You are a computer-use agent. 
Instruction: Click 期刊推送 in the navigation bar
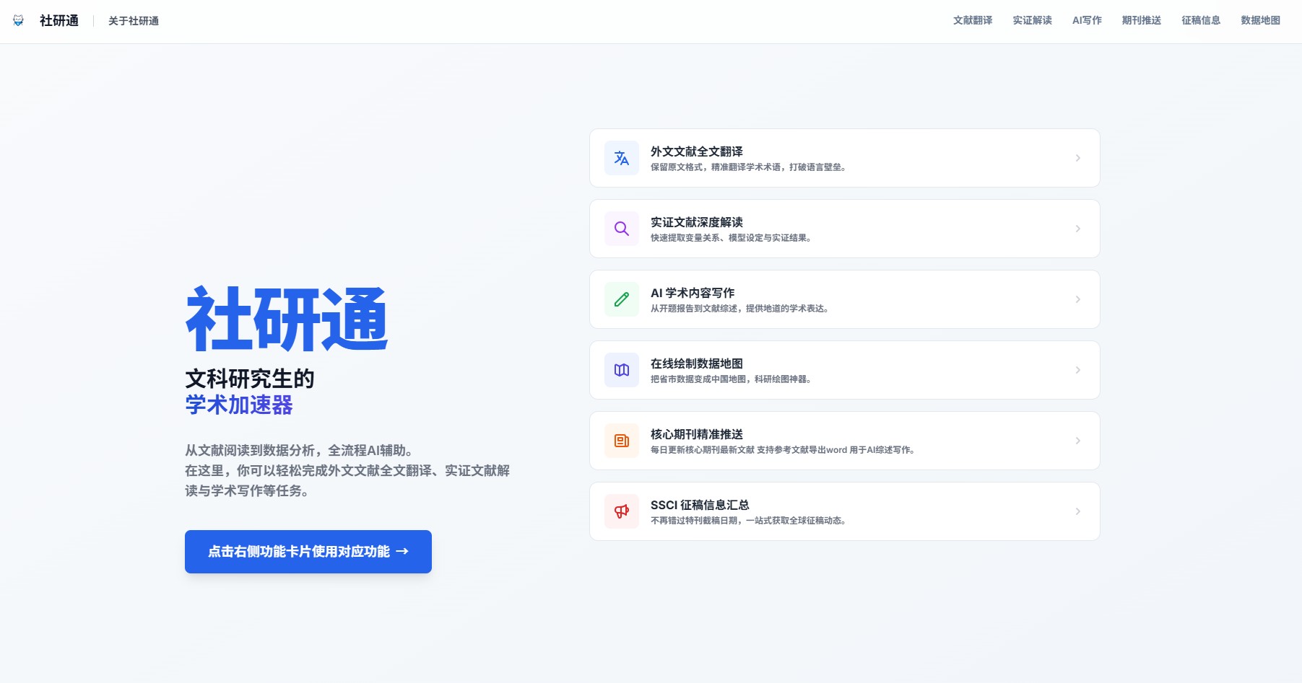(1140, 21)
